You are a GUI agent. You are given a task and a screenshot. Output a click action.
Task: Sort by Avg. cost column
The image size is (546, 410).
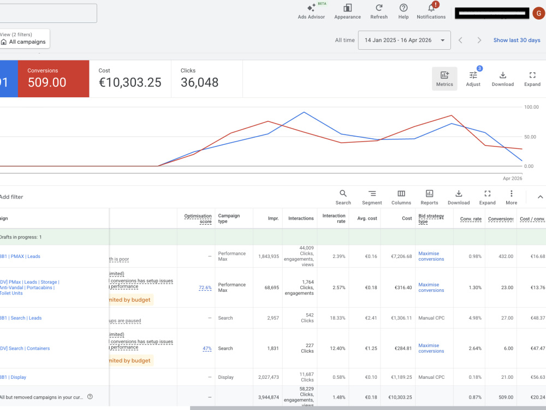point(367,218)
